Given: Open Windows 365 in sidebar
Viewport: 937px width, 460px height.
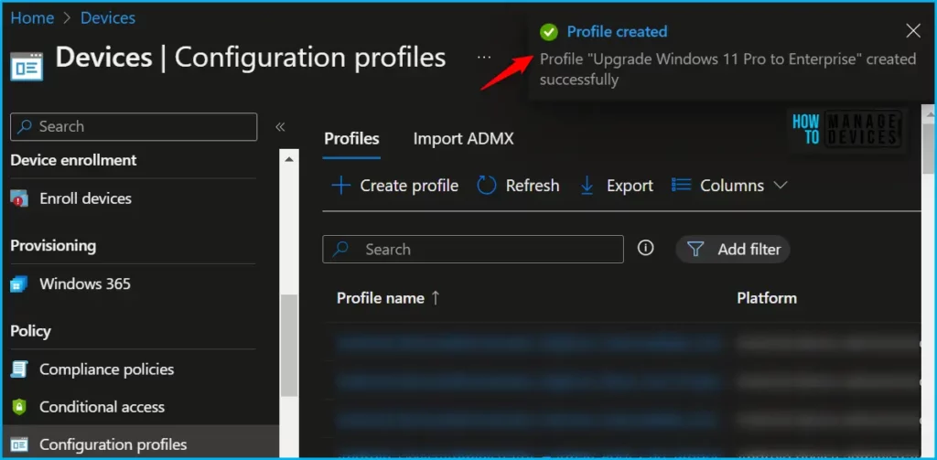Looking at the screenshot, I should pyautogui.click(x=85, y=283).
